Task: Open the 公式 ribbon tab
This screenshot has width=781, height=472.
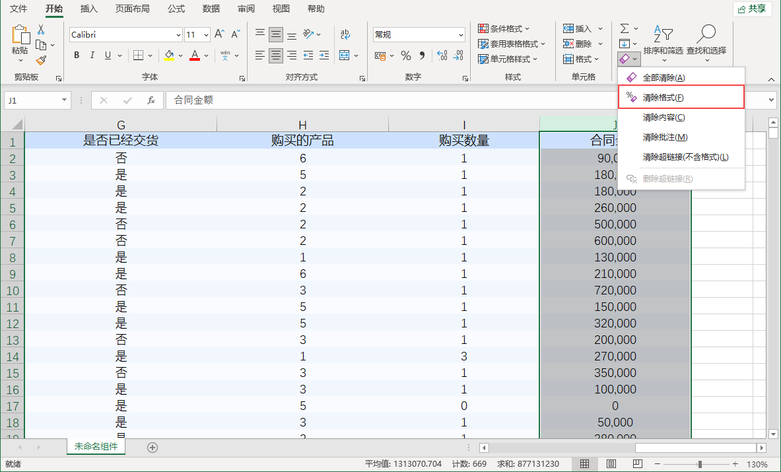Action: [176, 9]
